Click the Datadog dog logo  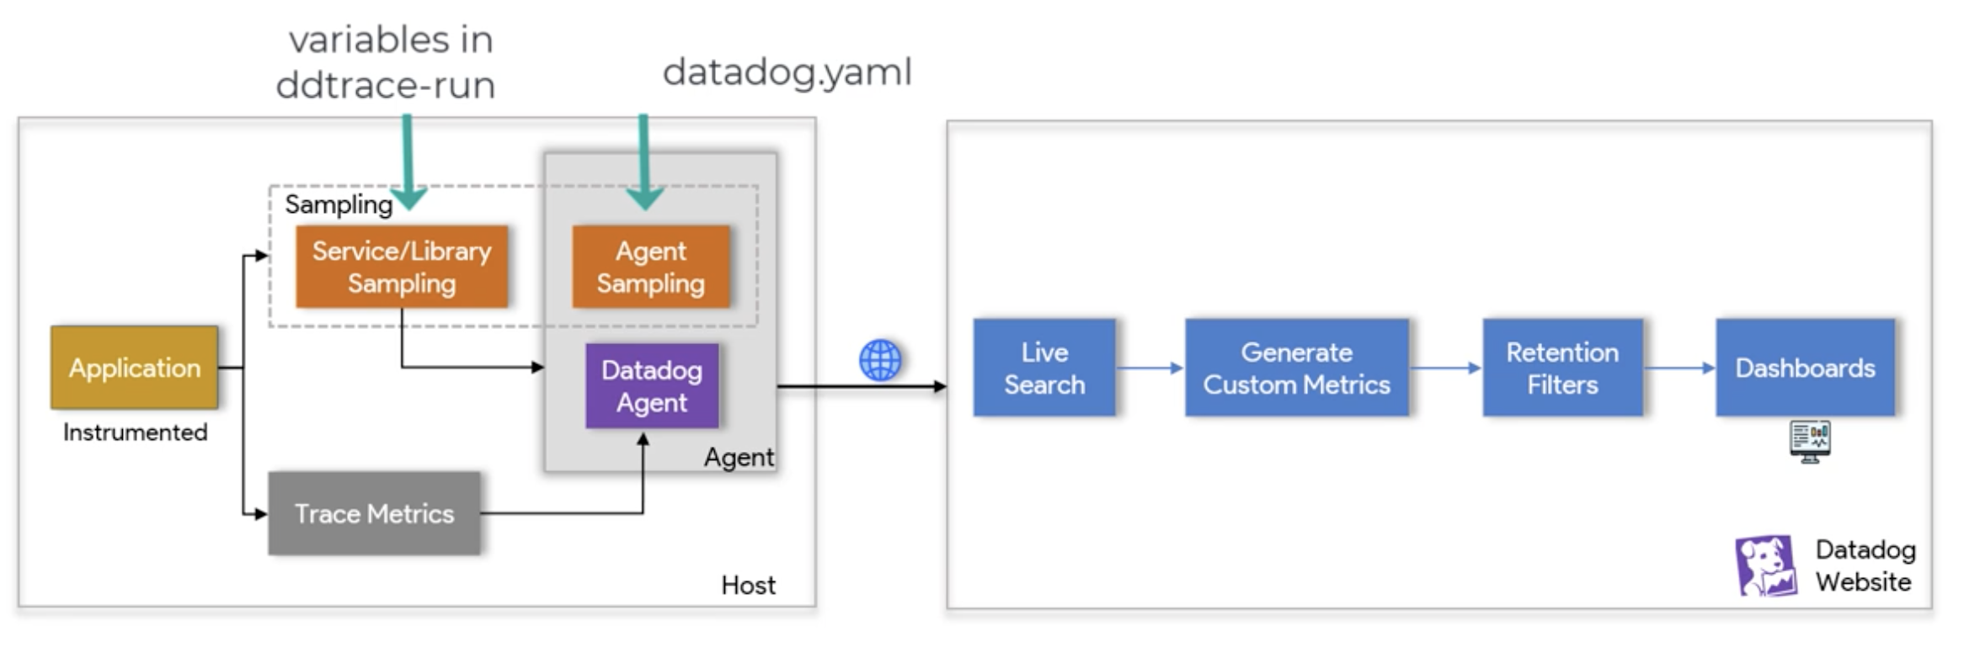(1765, 566)
